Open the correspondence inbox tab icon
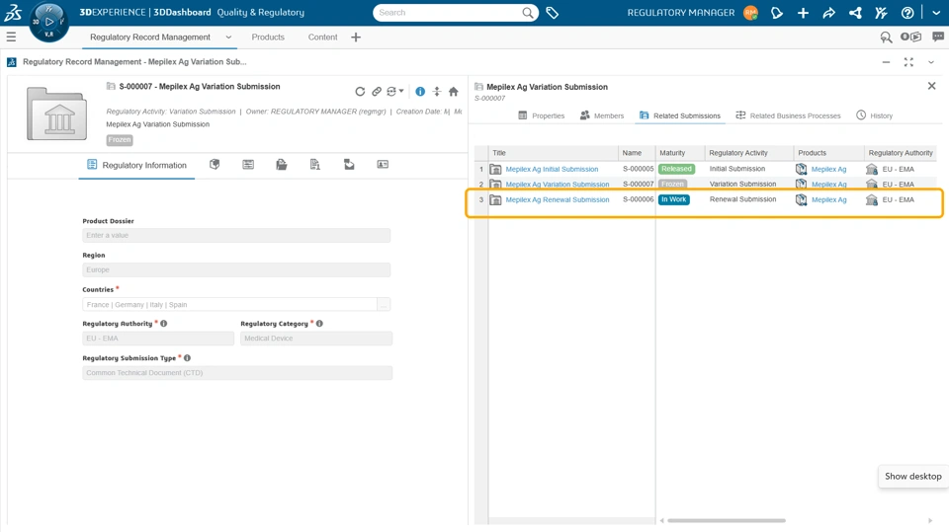The width and height of the screenshot is (949, 532). click(x=349, y=165)
